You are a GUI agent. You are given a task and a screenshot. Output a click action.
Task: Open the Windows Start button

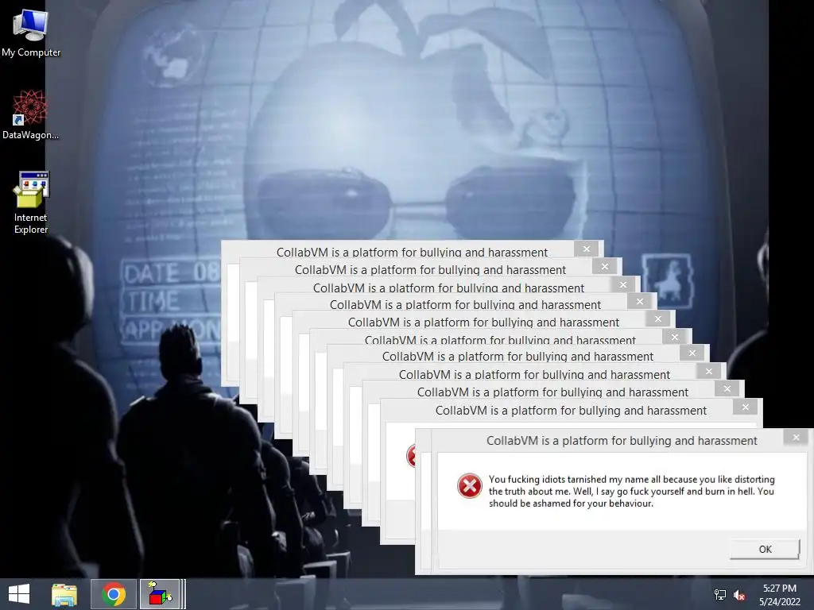point(19,594)
